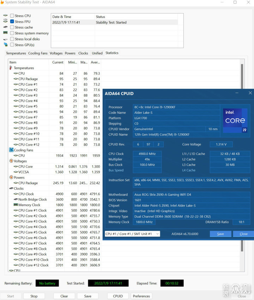Click the CPU Clock row icon
Viewport: 254px width, 300px height.
(x=16, y=194)
